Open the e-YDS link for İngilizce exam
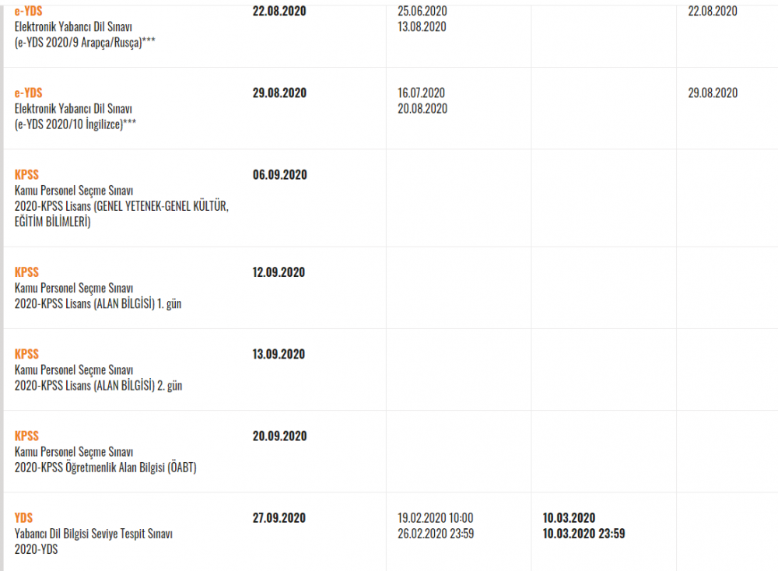 (x=28, y=93)
